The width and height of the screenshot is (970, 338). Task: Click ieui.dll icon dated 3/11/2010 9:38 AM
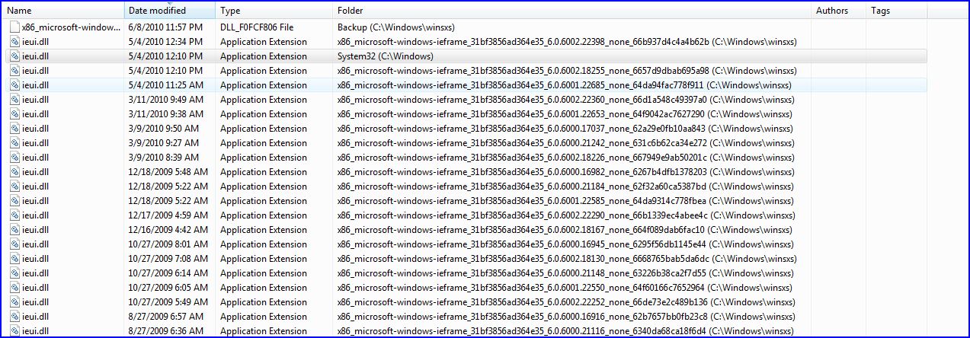coord(14,114)
